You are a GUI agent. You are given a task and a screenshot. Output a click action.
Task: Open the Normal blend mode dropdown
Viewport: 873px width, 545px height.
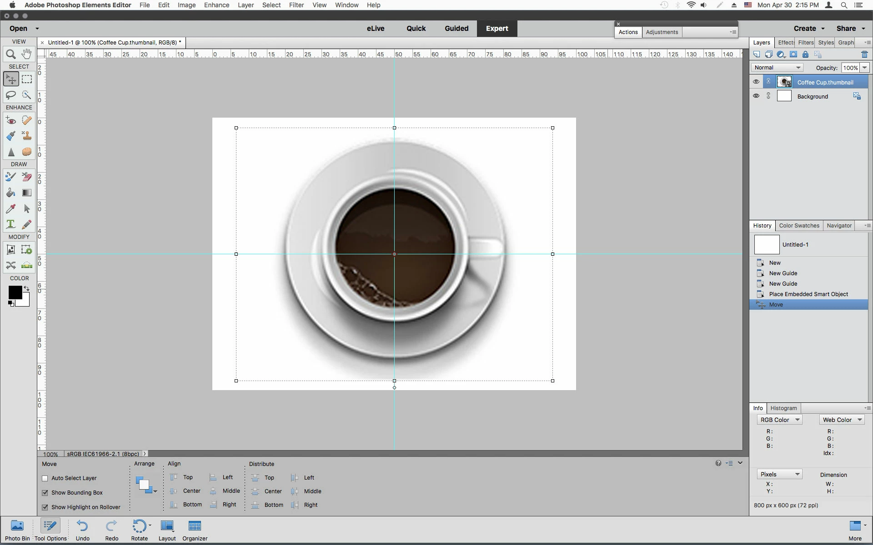click(778, 68)
